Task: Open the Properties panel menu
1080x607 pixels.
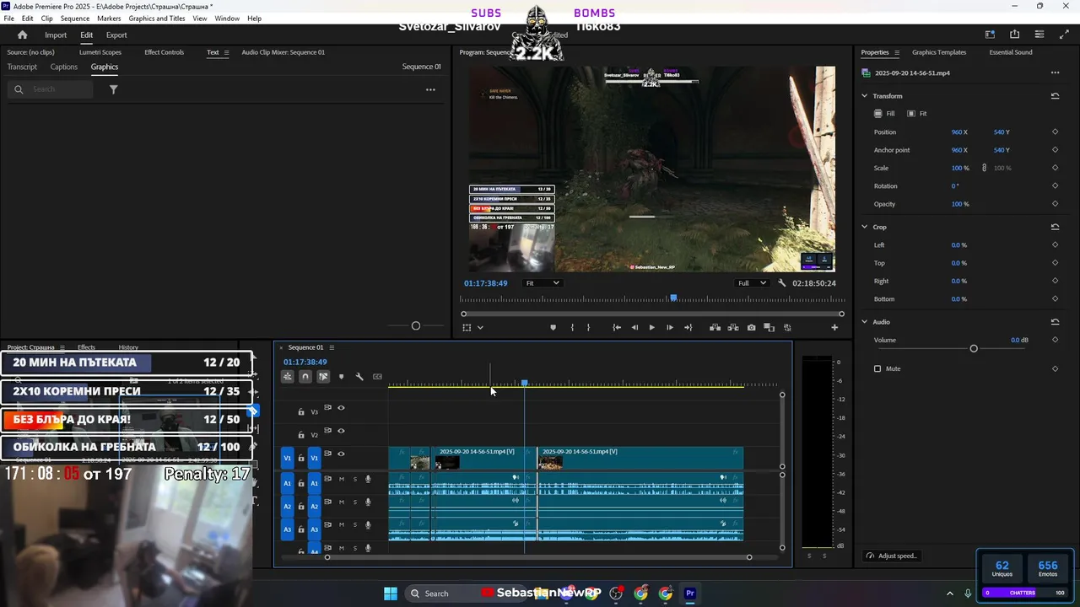Action: pyautogui.click(x=897, y=52)
